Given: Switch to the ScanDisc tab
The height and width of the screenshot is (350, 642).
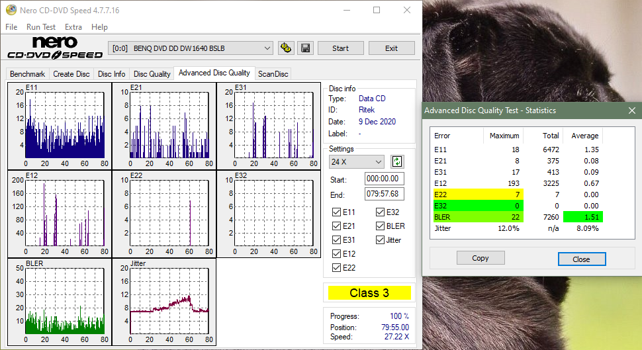Looking at the screenshot, I should [x=273, y=74].
